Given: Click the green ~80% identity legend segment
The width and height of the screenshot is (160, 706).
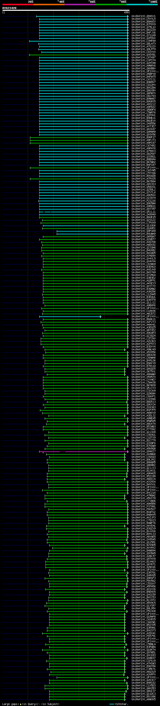Looking at the screenshot, I should click(x=111, y=5).
